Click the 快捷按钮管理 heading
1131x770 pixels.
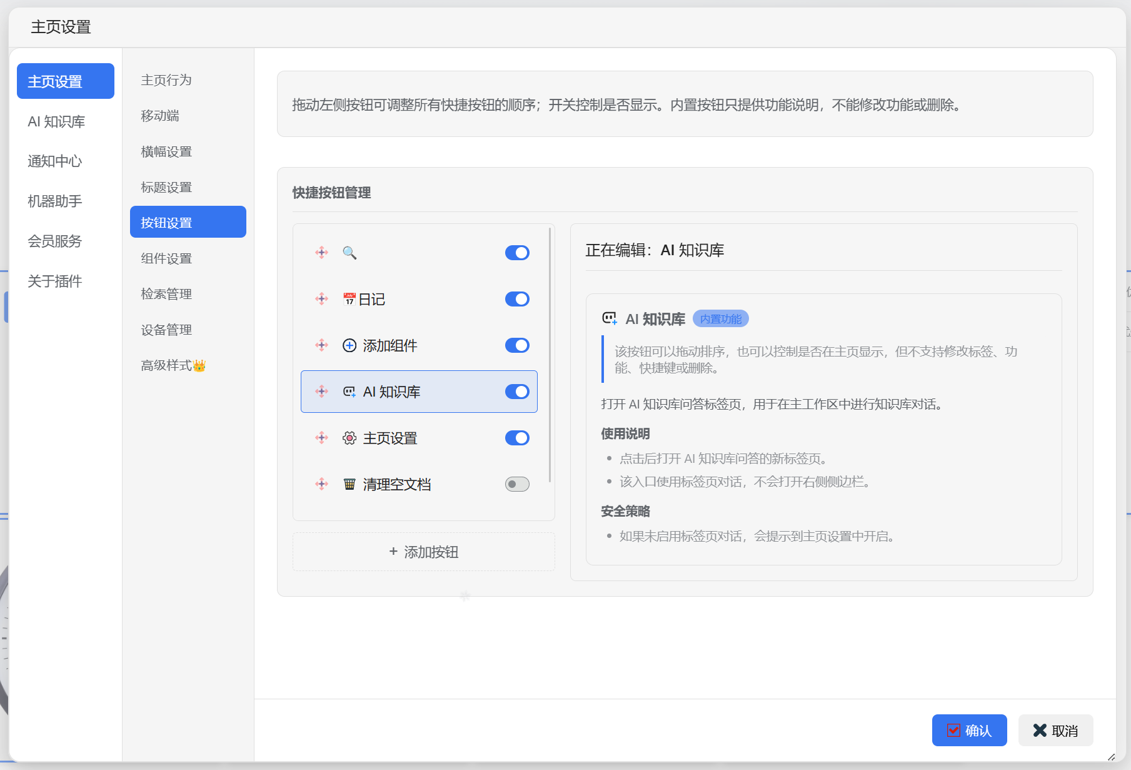tap(331, 193)
